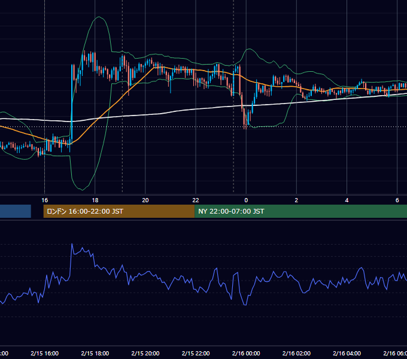Click the 2/15 18:00 time label
Viewport: 407px width, 359px height.
tap(95, 353)
